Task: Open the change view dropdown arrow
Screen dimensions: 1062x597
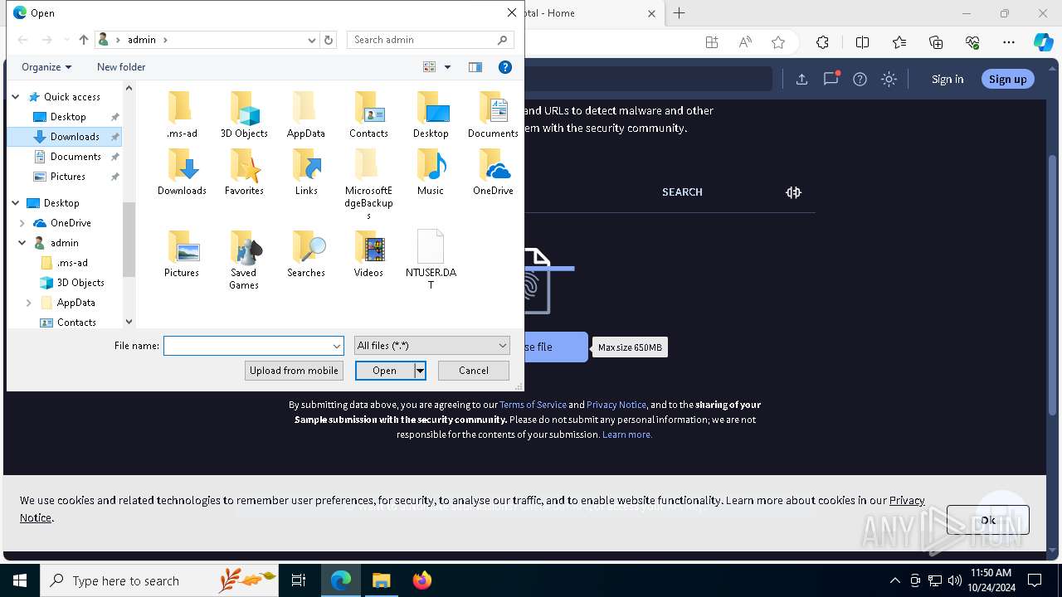Action: point(447,67)
